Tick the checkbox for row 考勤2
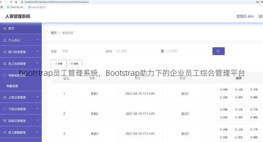 pyautogui.click(x=56, y=114)
